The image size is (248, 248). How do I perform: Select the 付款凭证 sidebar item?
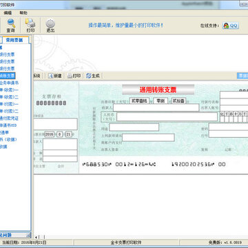tap(9, 118)
